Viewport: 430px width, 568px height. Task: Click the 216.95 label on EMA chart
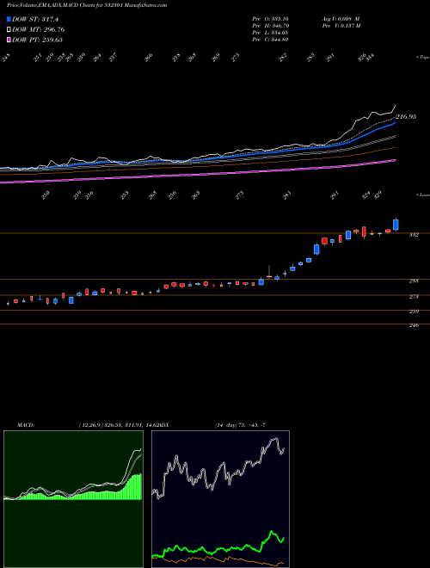point(406,117)
